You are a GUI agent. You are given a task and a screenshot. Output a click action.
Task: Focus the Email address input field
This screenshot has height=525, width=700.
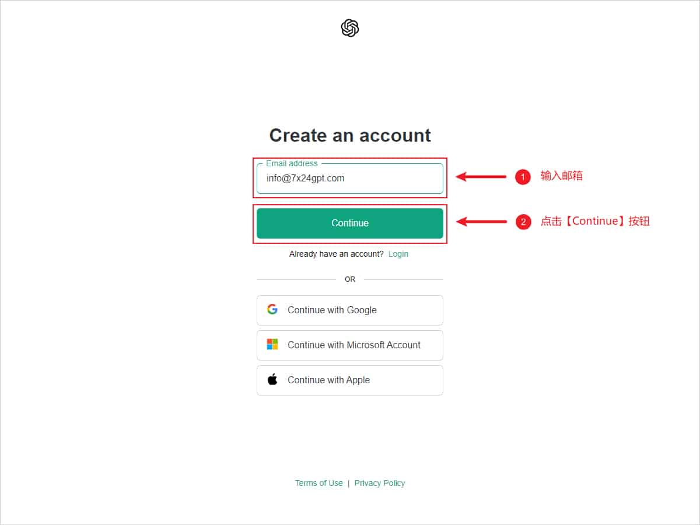pos(350,179)
